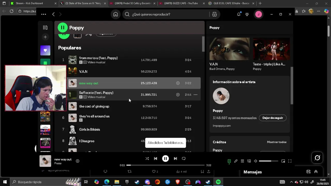Switch to State of the Scene X tab

click(83, 3)
